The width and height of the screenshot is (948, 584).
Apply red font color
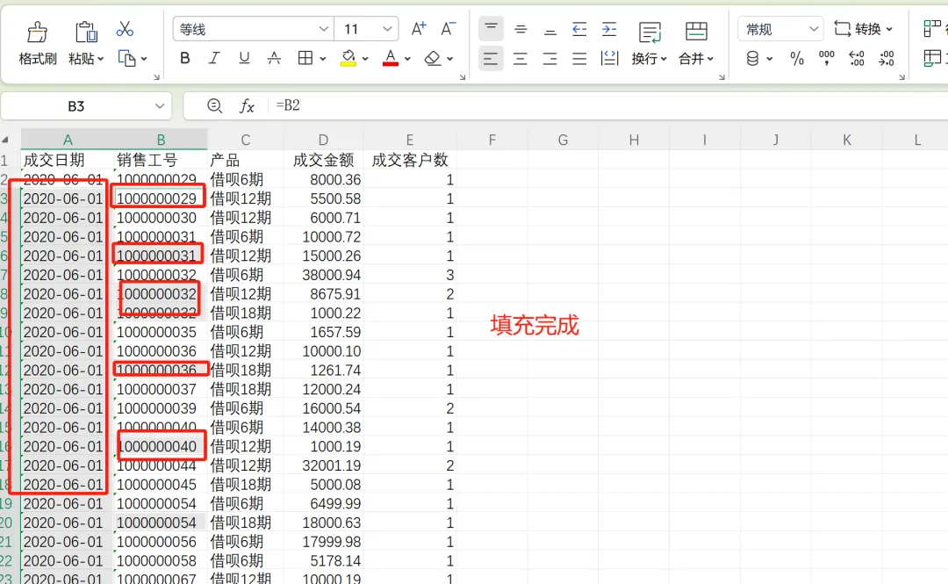point(391,58)
